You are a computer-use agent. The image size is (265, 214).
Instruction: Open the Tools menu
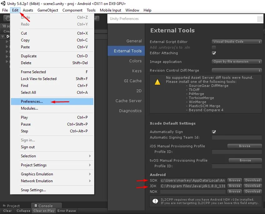point(91,10)
